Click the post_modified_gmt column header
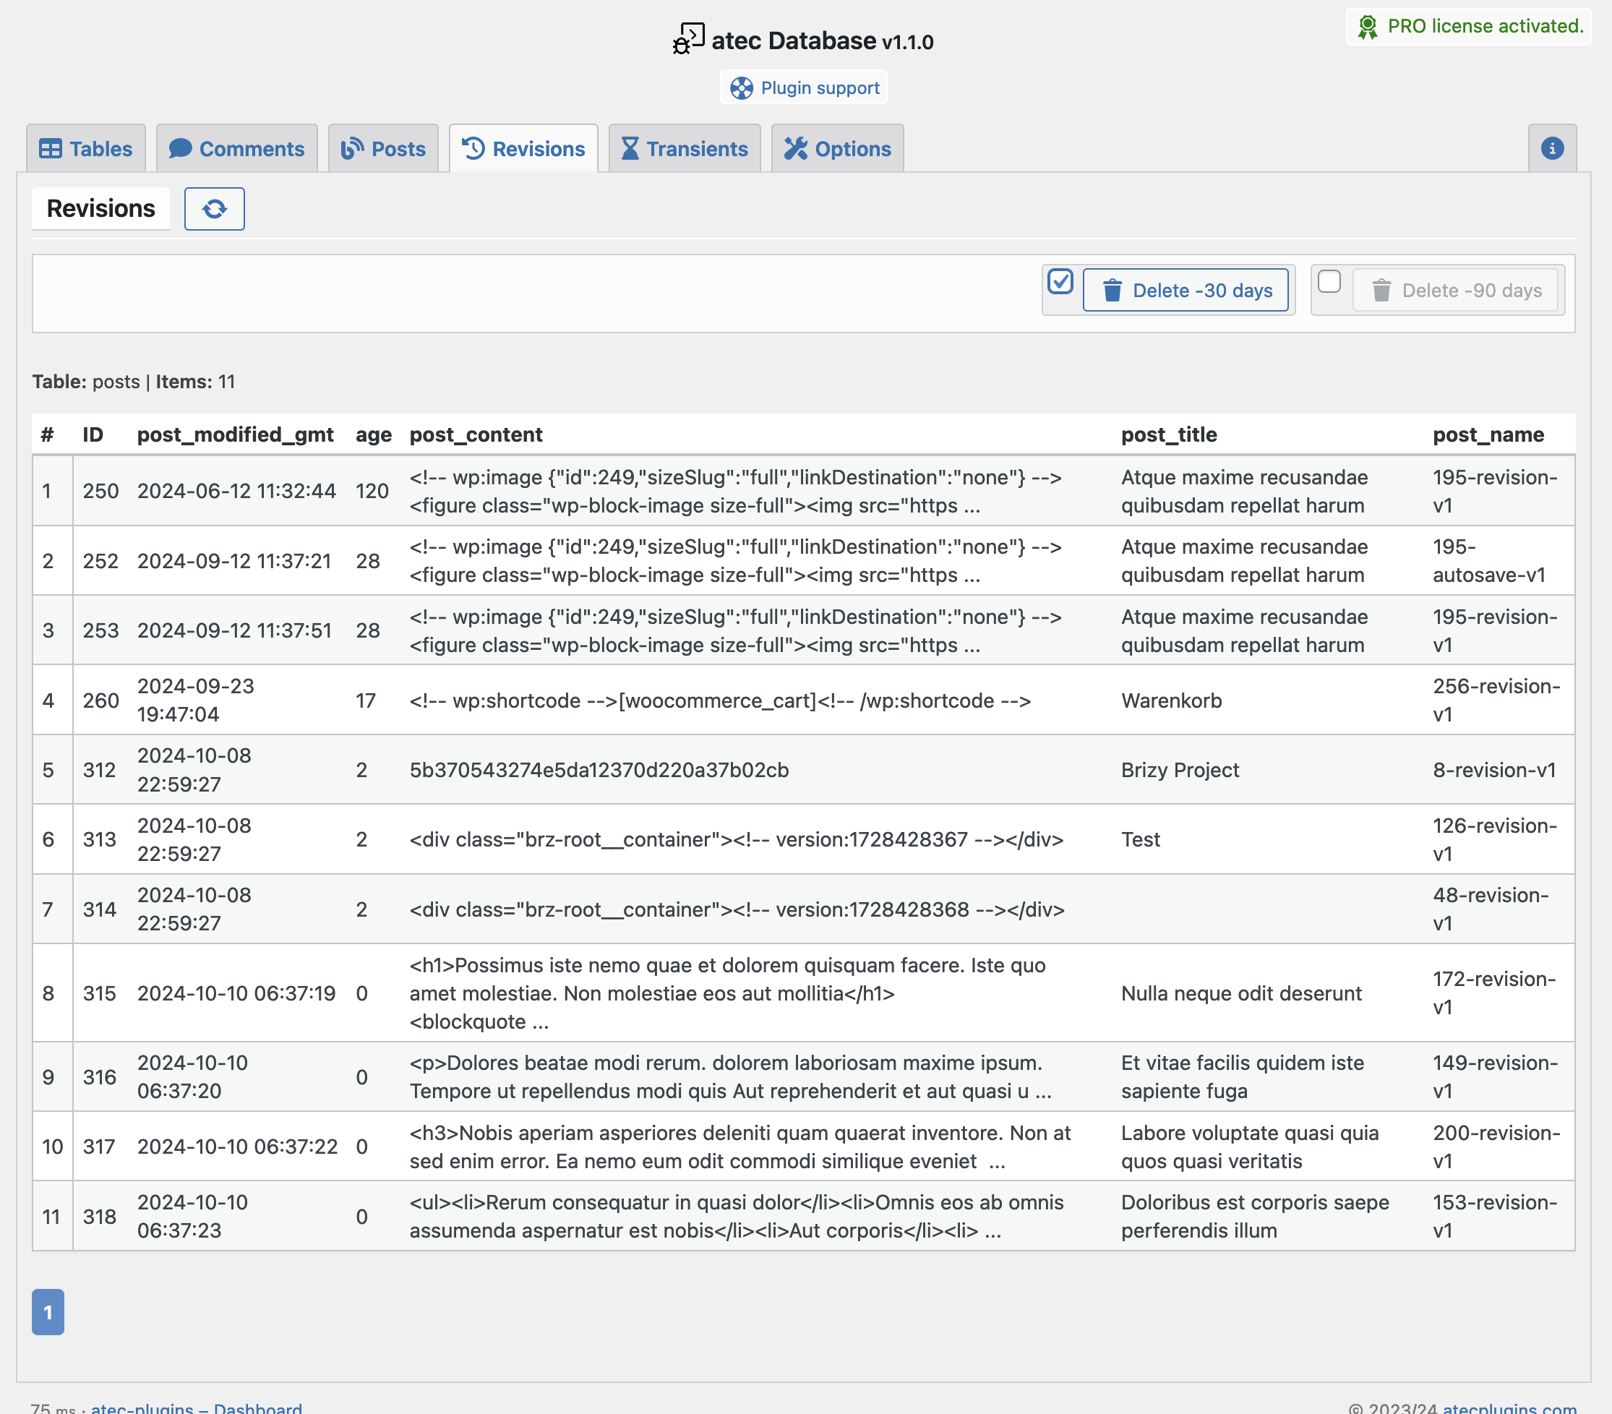1612x1414 pixels. pyautogui.click(x=235, y=434)
